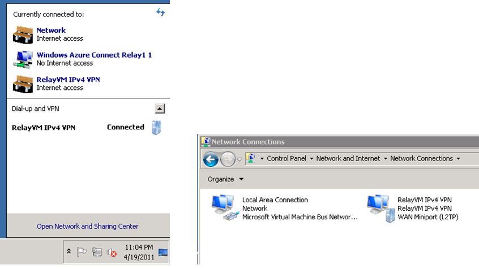Expand dropdown arrow before Control Panel
This screenshot has height=269, width=479.
click(262, 159)
